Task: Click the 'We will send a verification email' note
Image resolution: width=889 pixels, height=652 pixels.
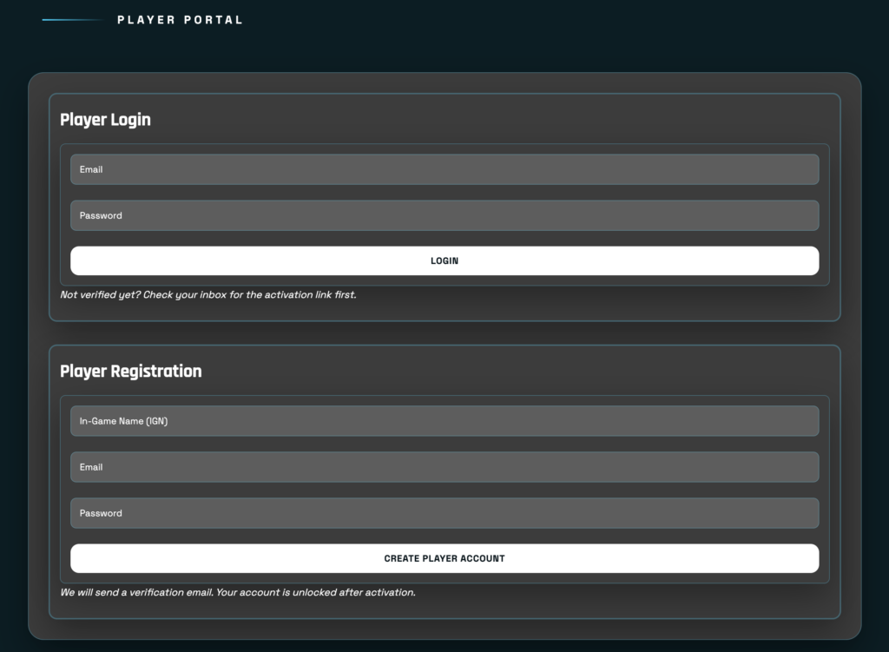Action: click(238, 592)
